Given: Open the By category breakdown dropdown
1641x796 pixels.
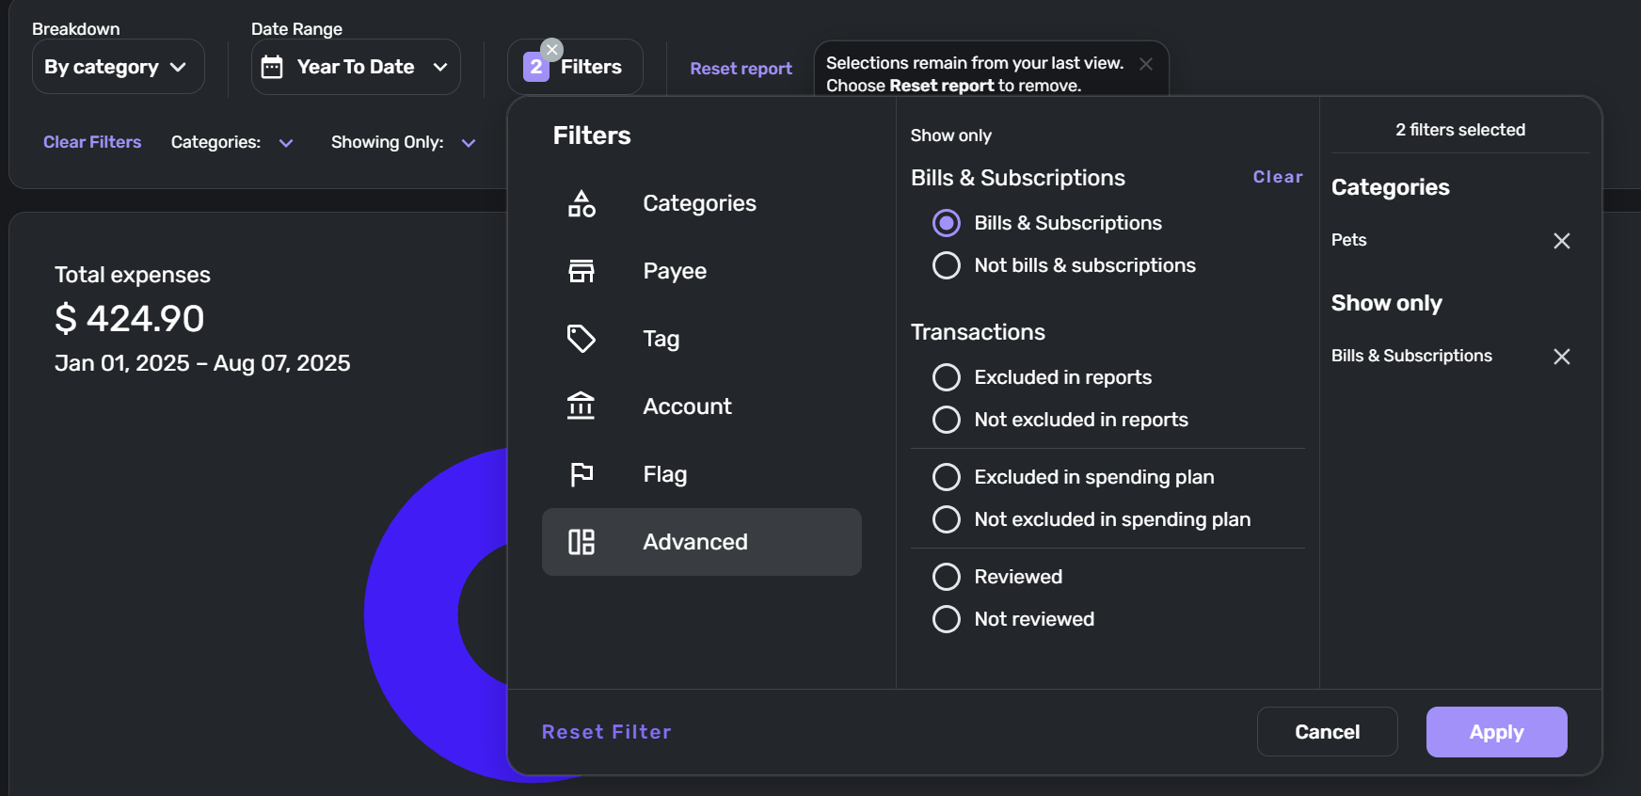Looking at the screenshot, I should (118, 67).
